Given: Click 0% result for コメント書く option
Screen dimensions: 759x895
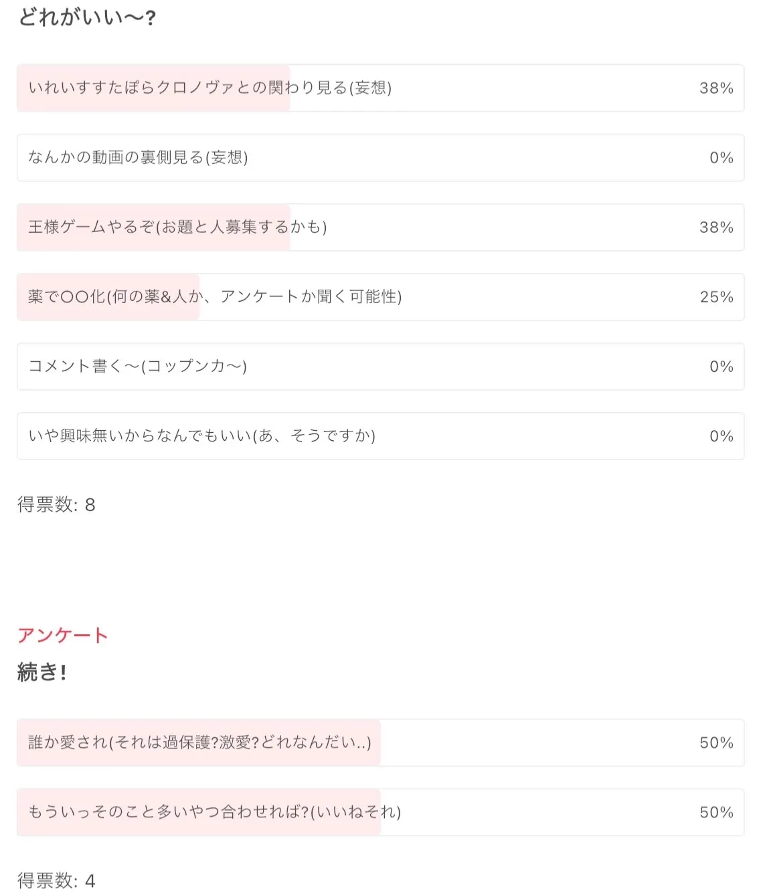Looking at the screenshot, I should pos(721,367).
